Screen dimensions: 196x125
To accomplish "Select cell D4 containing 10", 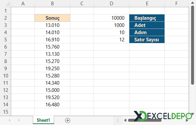I will (x=112, y=32).
